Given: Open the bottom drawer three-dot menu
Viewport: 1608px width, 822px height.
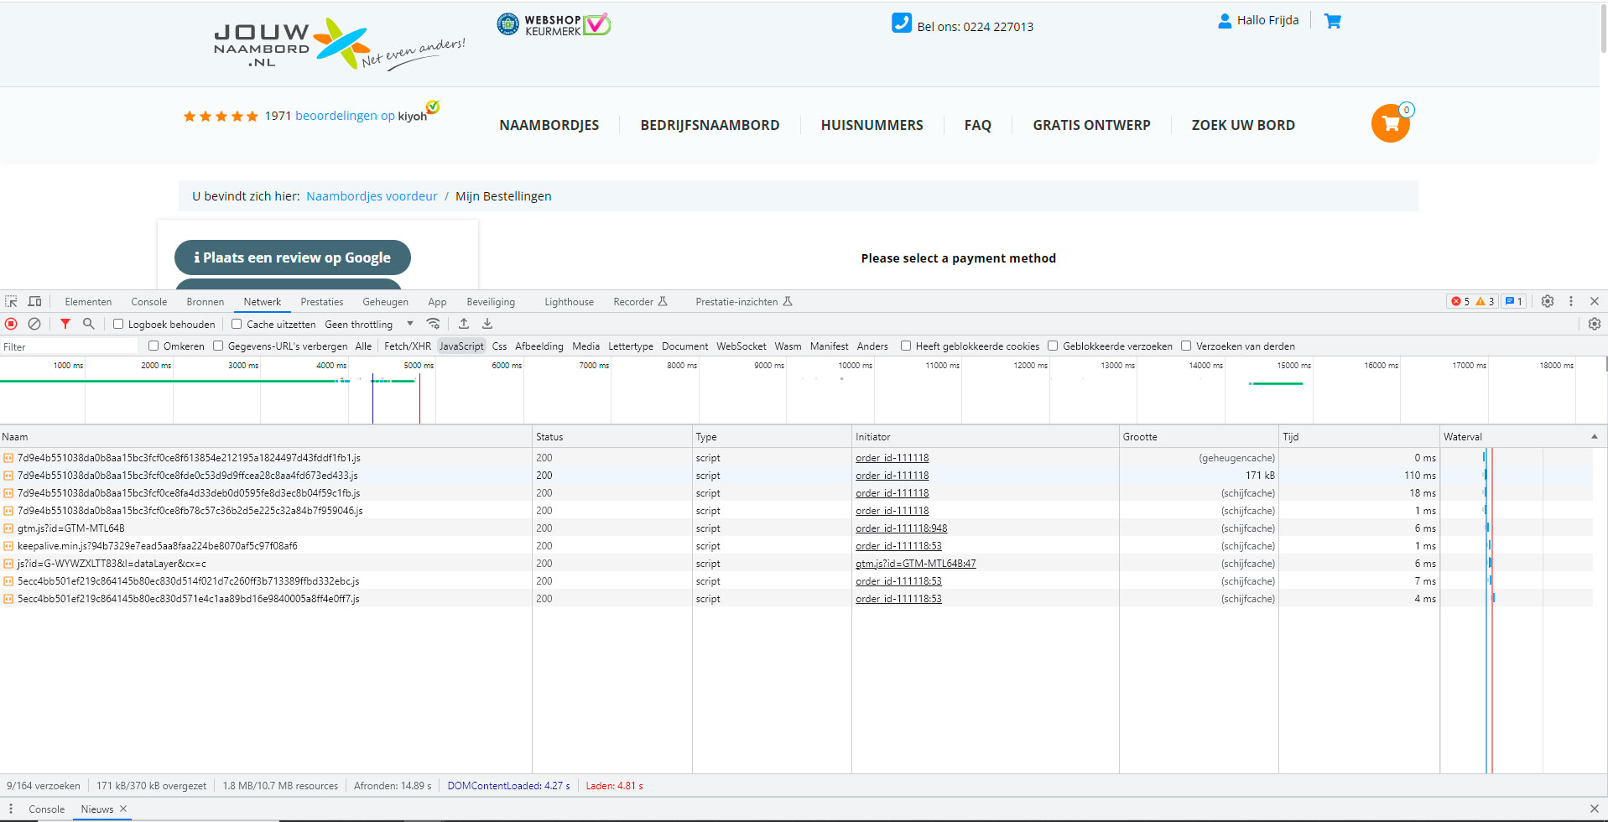Looking at the screenshot, I should [11, 809].
